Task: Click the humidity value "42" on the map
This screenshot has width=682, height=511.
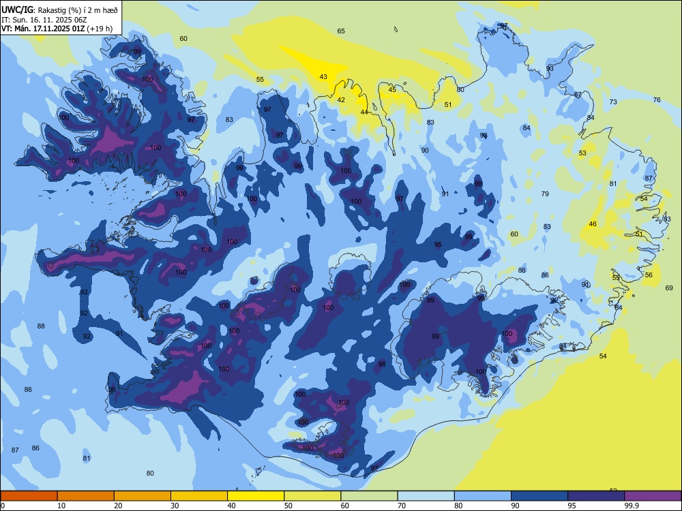Action: coord(341,100)
